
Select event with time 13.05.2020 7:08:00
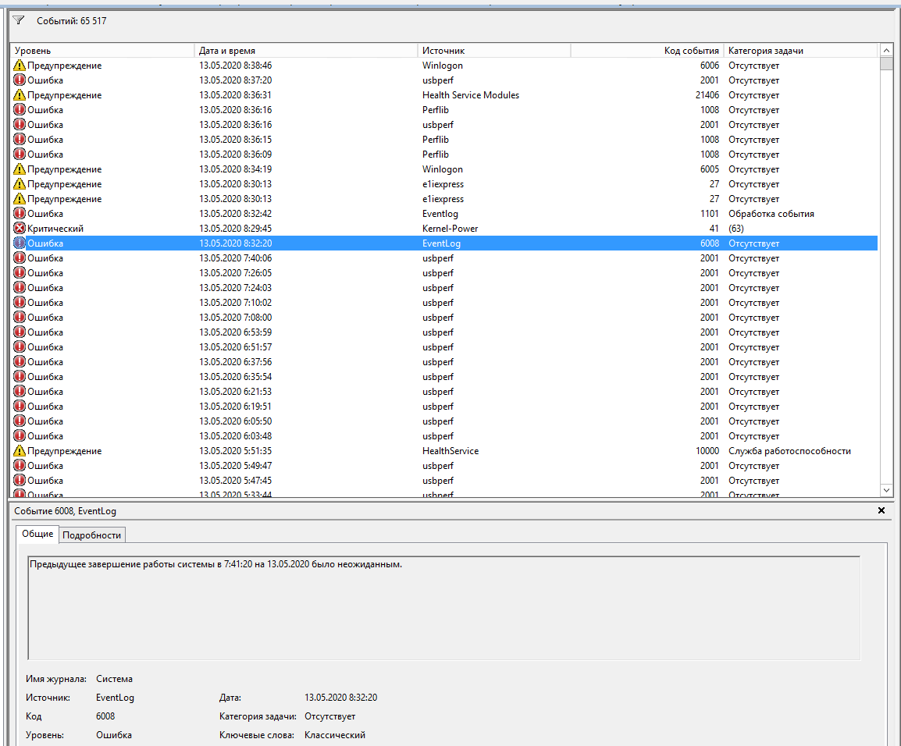click(236, 318)
